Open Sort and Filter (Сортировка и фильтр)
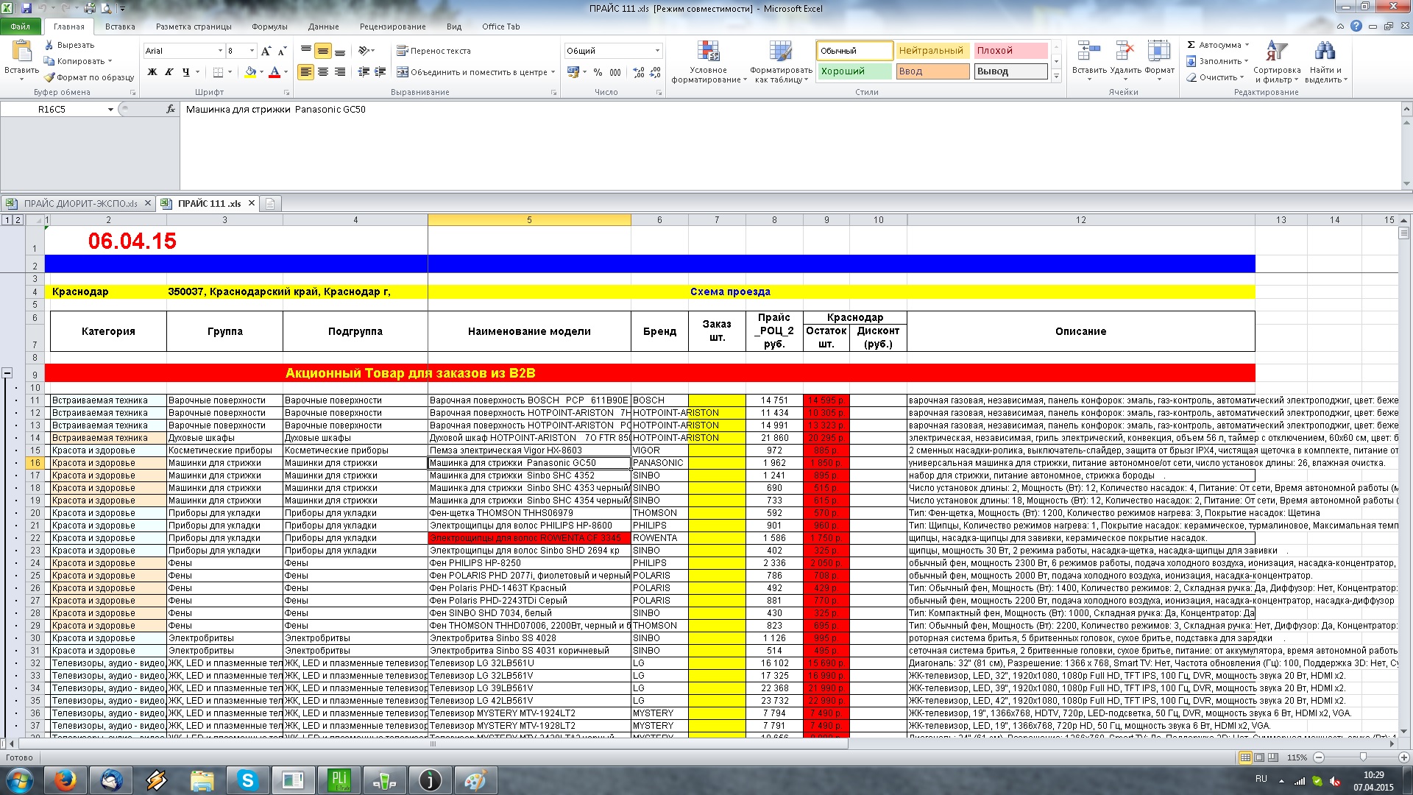This screenshot has height=795, width=1413. click(x=1277, y=61)
